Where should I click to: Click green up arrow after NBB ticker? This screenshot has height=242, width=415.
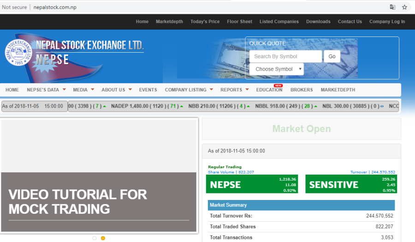248,106
